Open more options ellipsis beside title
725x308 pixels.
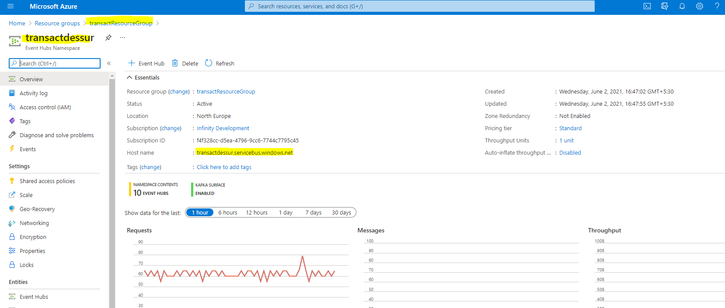point(122,38)
